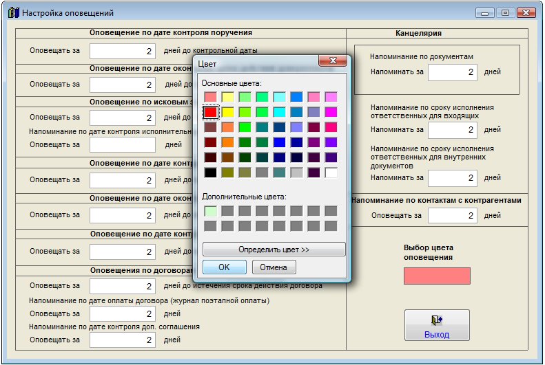Maximize the Настройка оповещений window
Screen dimensions: 545x365
[x=504, y=13]
